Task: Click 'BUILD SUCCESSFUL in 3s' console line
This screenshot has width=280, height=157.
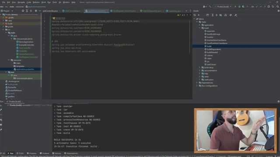Action: click(67, 140)
